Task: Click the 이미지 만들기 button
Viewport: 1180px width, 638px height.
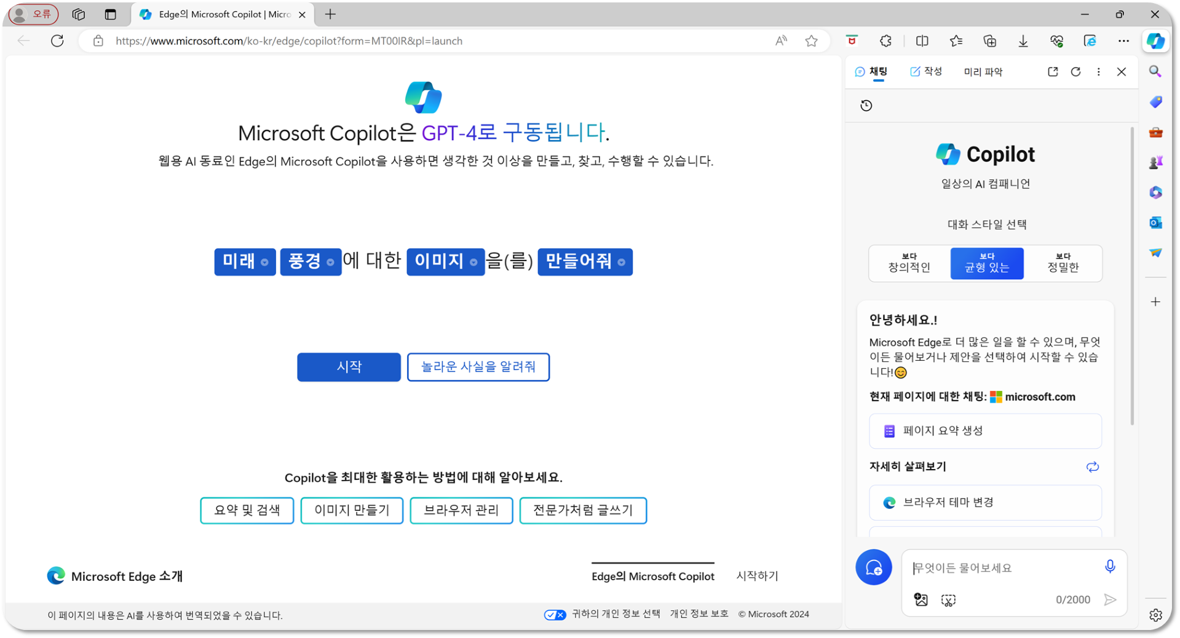Action: (x=352, y=510)
